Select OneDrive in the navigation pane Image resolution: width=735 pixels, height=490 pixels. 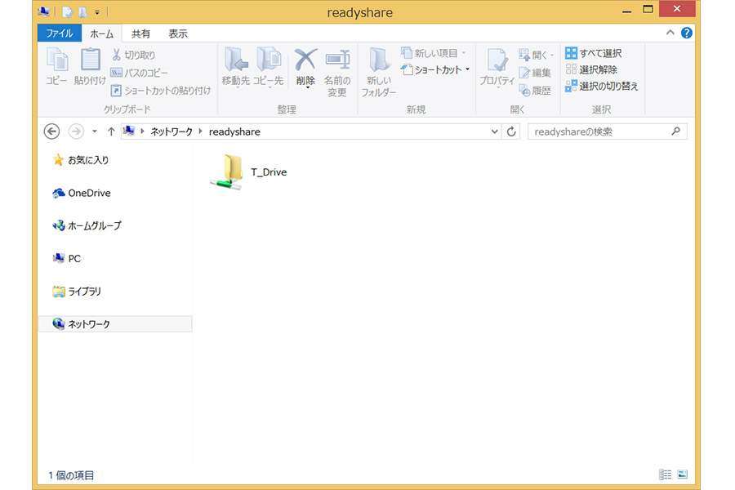click(x=88, y=194)
